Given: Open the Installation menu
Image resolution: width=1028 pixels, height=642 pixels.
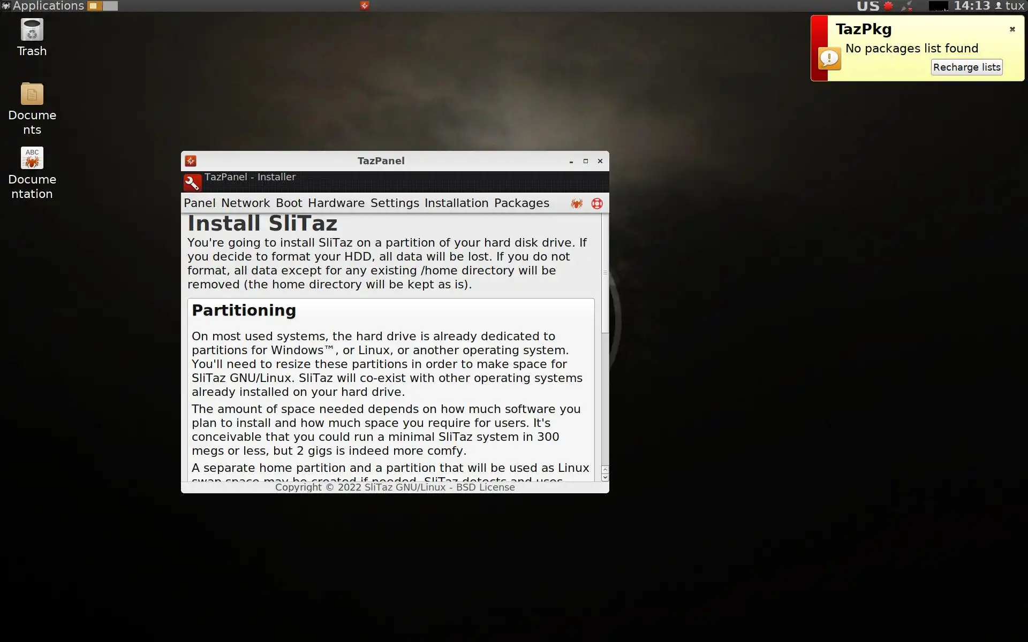Looking at the screenshot, I should click(x=456, y=203).
